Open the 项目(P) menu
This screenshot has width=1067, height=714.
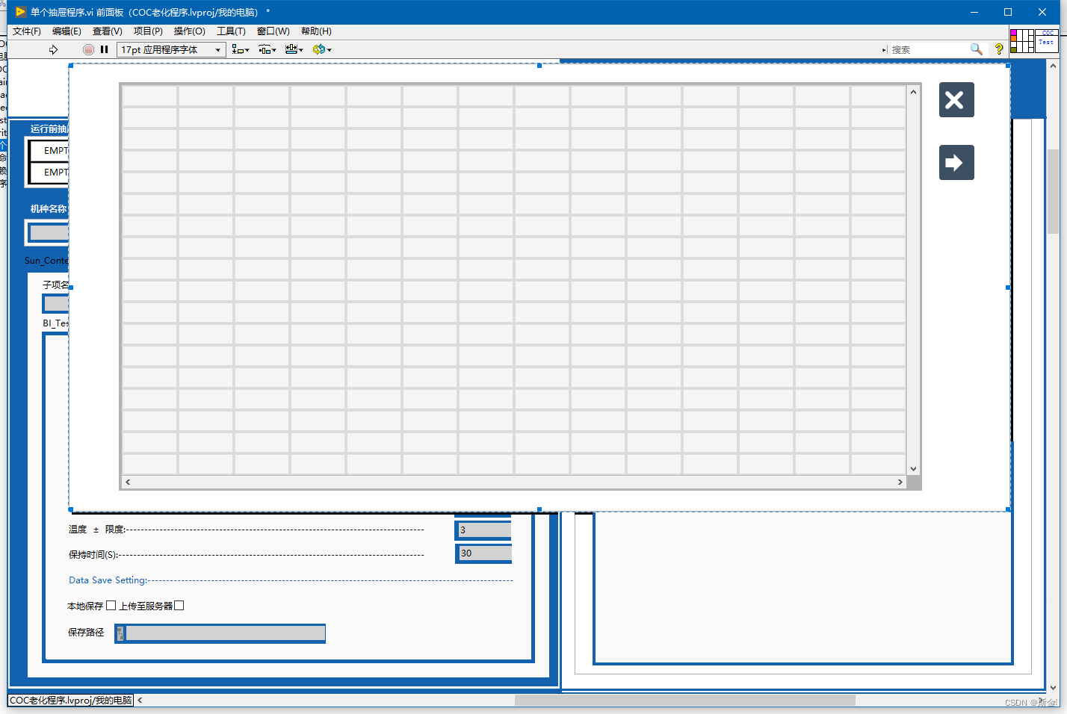(148, 31)
